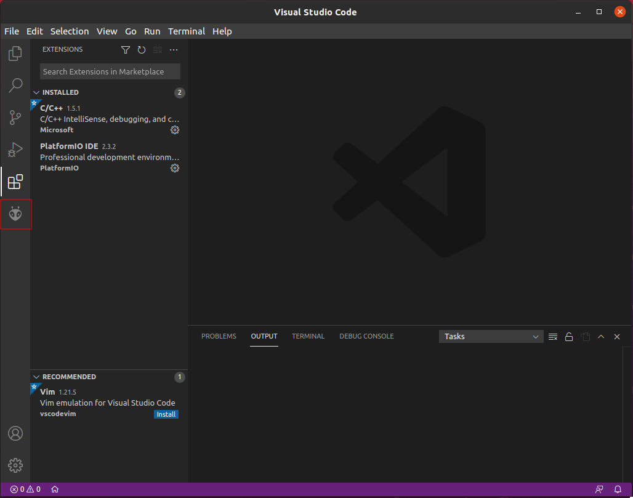Open the Tasks output channel dropdown
The image size is (633, 498).
491,337
